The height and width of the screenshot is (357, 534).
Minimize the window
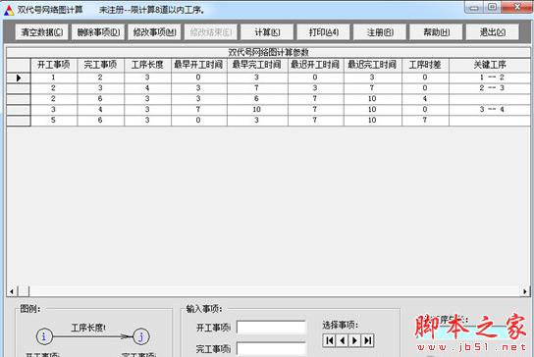[x=475, y=8]
